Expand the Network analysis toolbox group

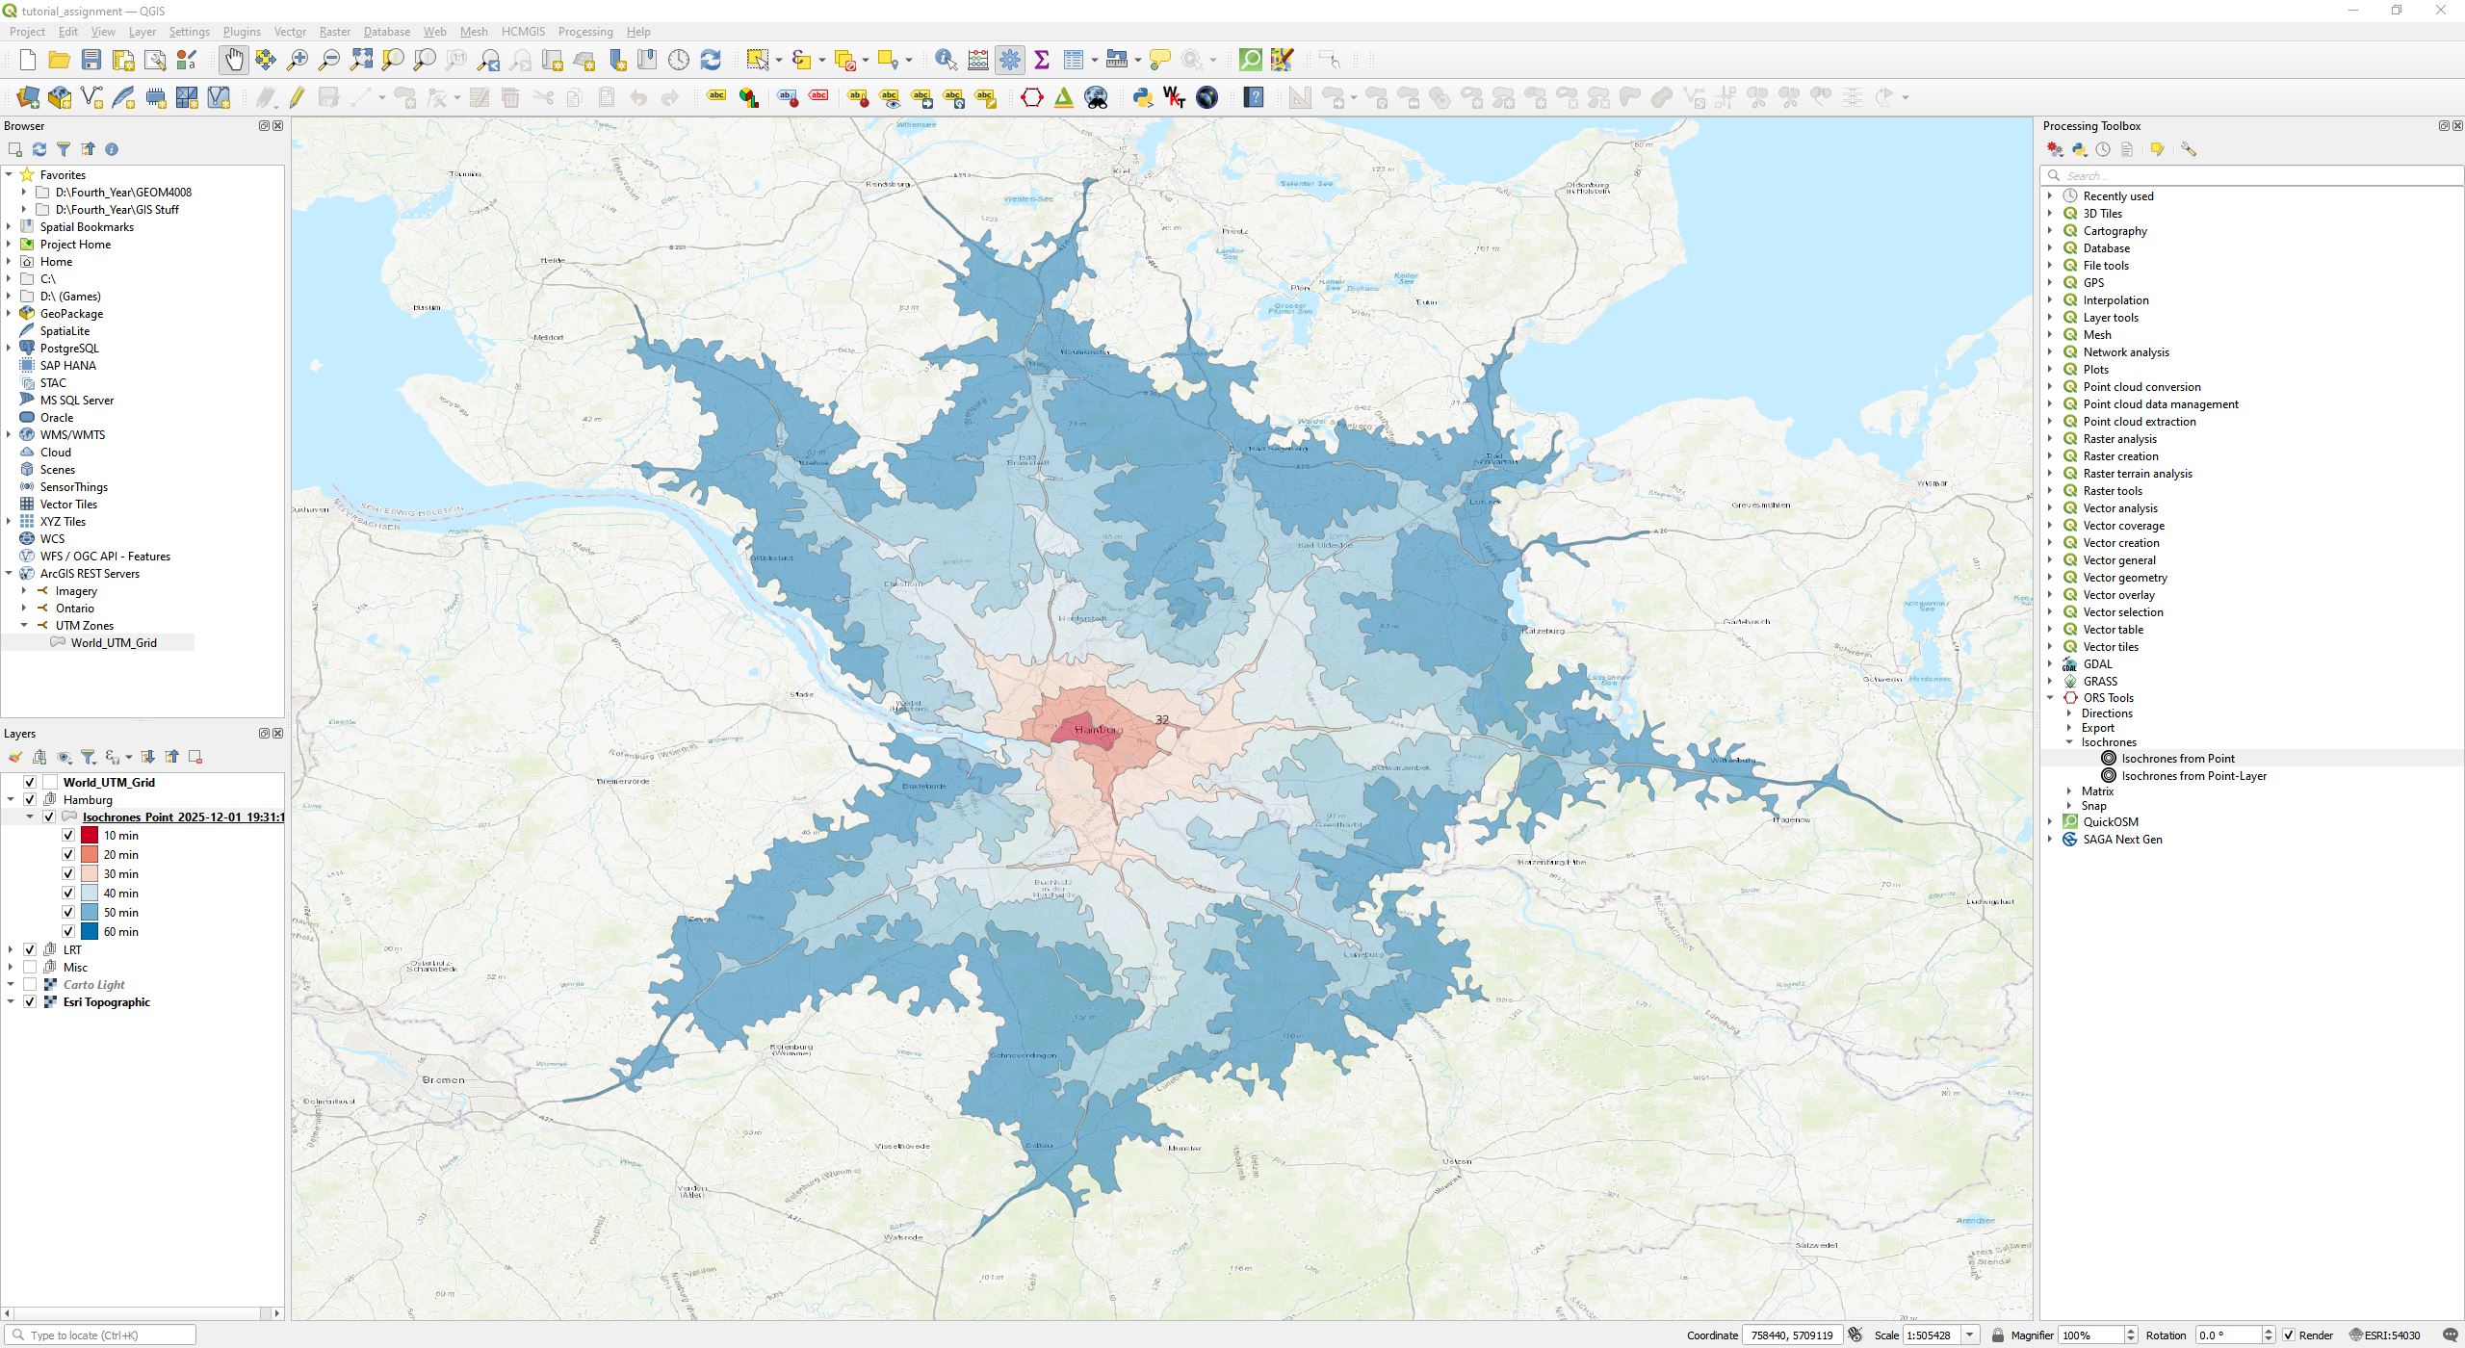pyautogui.click(x=2050, y=352)
